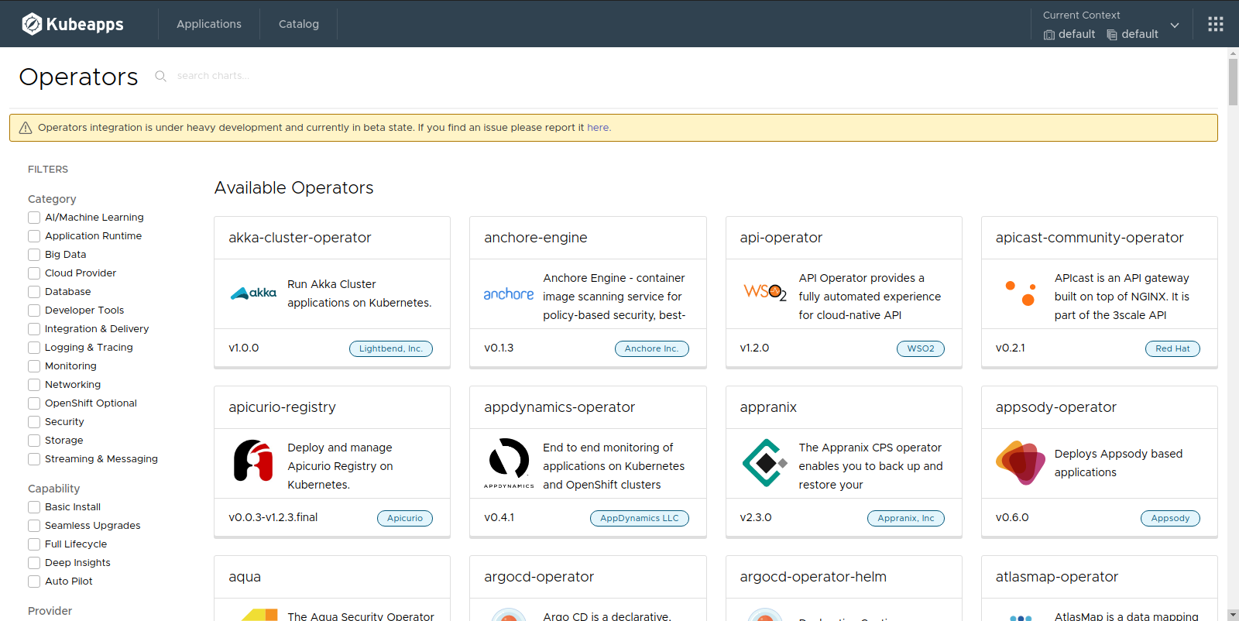Expand the Current Context dropdown chevron

click(1174, 26)
